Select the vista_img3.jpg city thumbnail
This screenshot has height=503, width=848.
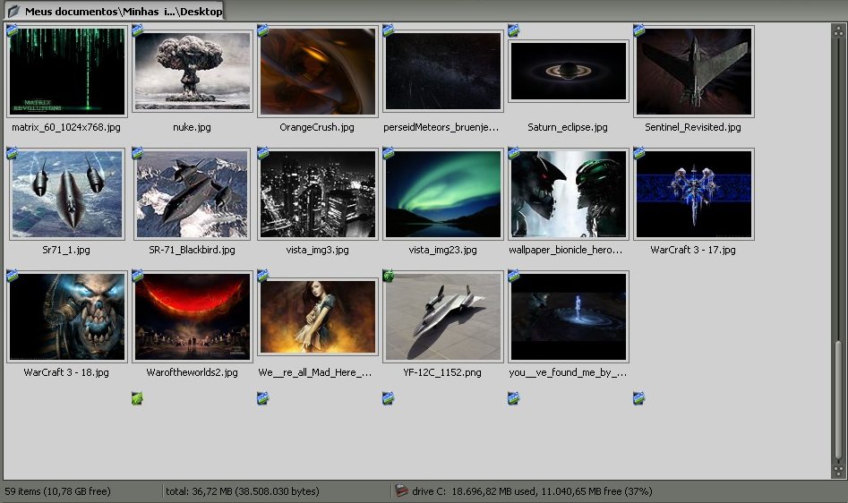coord(317,194)
